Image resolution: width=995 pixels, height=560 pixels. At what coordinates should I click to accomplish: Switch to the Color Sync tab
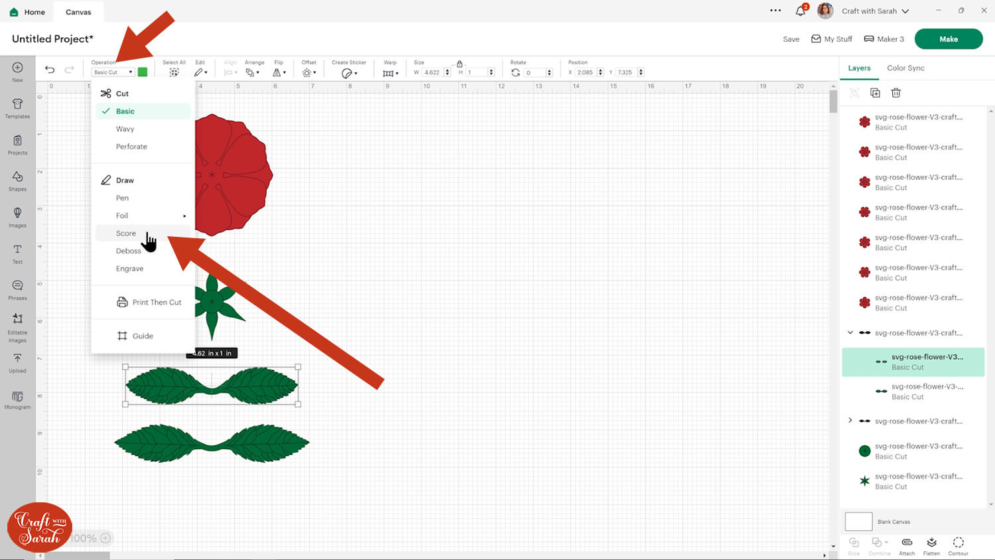905,68
